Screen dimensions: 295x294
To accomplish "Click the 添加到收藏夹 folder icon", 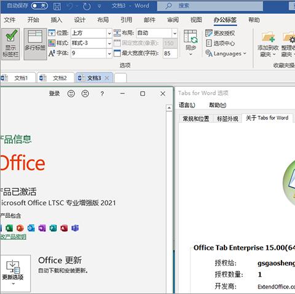I will 268,38.
